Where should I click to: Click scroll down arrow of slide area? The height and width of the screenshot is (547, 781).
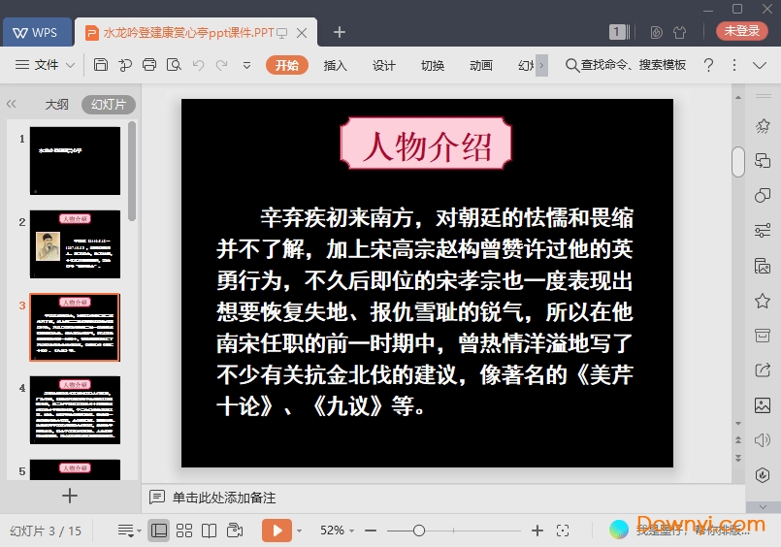(x=738, y=424)
